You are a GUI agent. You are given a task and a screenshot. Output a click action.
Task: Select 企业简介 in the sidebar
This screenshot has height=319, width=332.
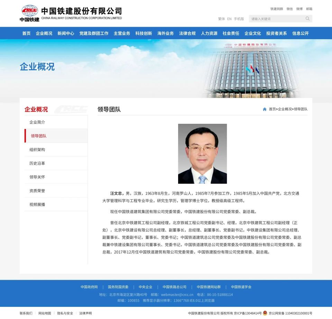pos(56,122)
